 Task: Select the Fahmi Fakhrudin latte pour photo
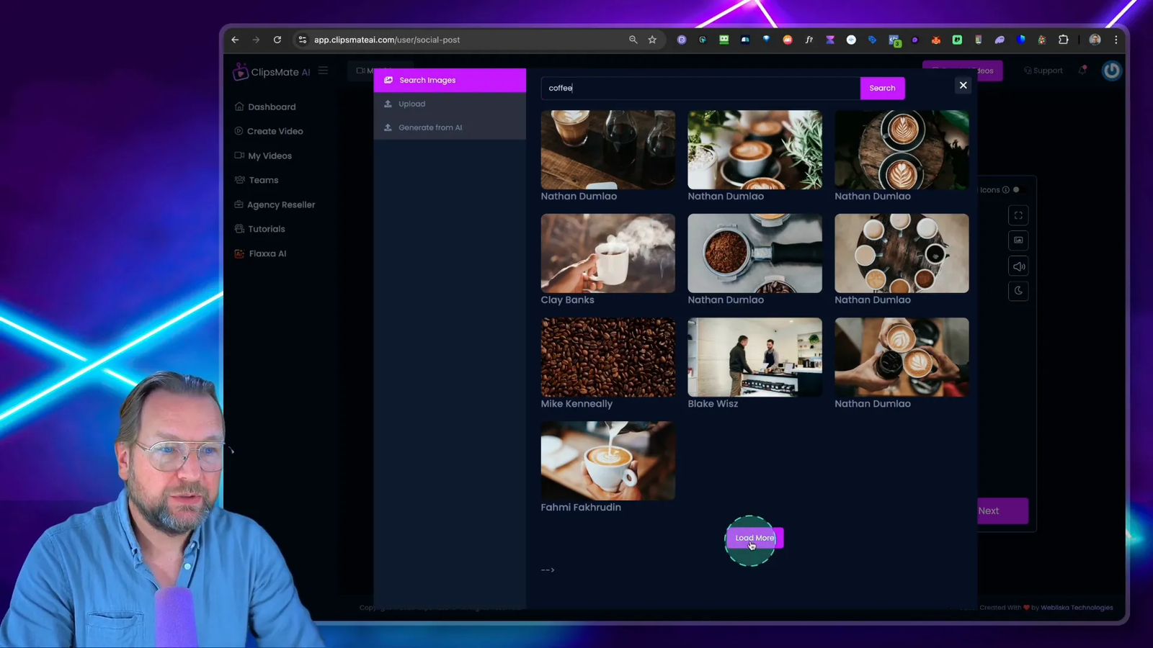coord(608,461)
